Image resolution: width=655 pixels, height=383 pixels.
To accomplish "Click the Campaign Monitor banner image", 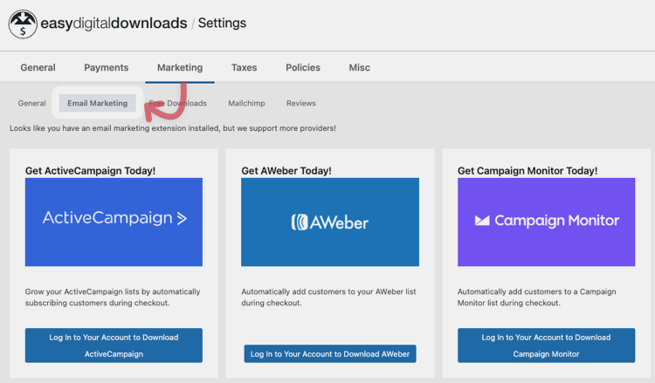I will [547, 222].
